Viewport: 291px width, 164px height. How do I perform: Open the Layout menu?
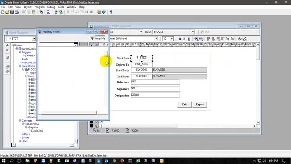point(28,7)
